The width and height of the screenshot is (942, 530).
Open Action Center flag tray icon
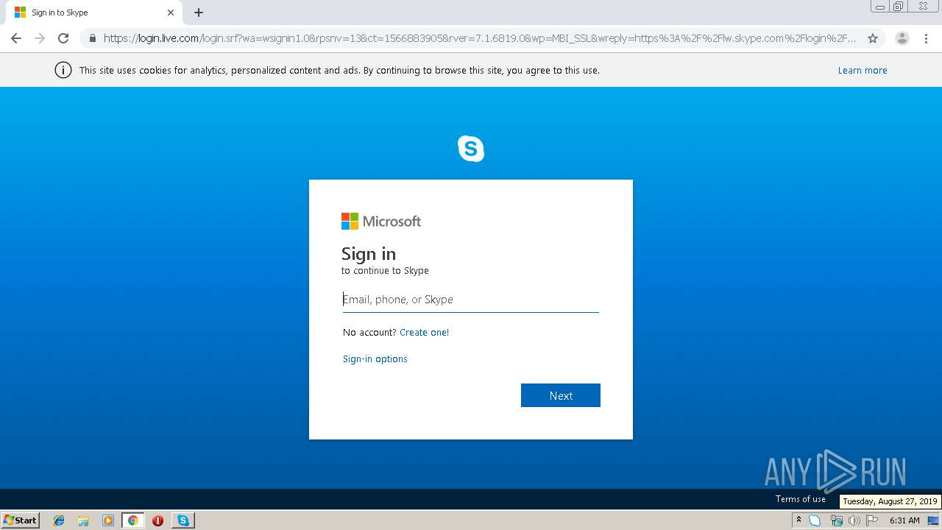(872, 520)
